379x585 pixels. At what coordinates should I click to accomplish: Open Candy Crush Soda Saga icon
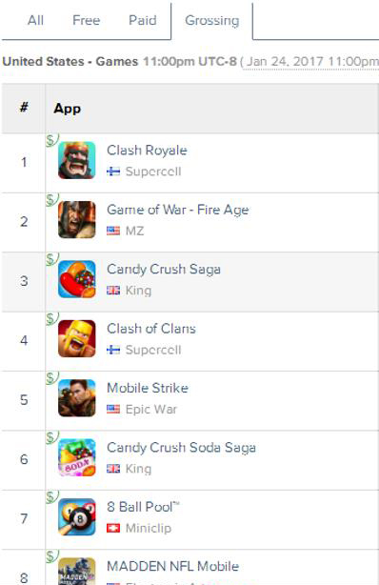click(x=77, y=457)
